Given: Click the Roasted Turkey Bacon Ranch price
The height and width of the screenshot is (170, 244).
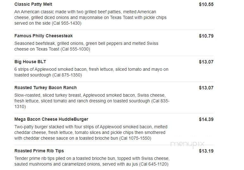Looking at the screenshot, I should point(206,88).
